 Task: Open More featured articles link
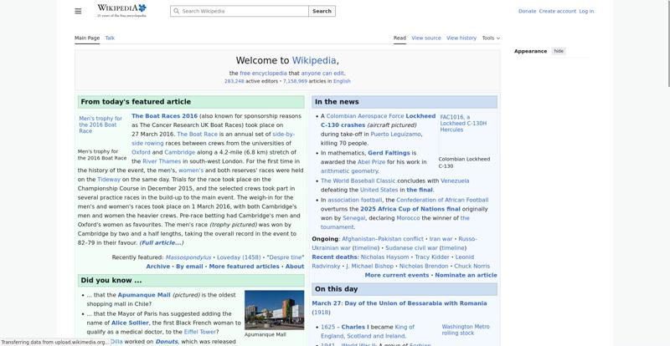(244, 267)
